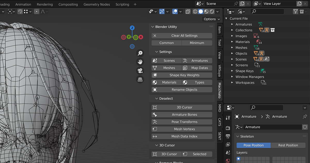Image resolution: width=310 pixels, height=163 pixels.
Task: Open the viewport Options dropdown
Action: pos(212,19)
